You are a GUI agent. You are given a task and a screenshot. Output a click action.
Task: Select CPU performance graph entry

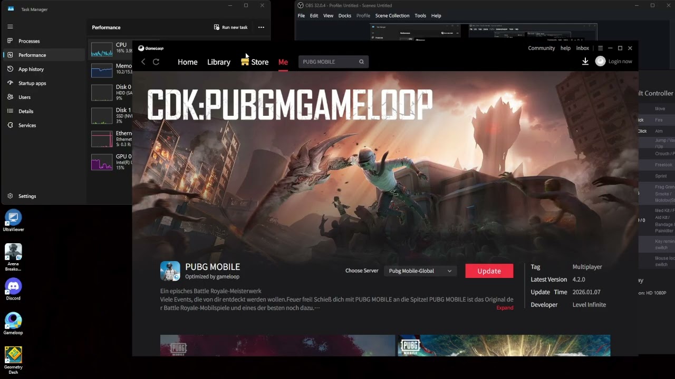(x=111, y=49)
